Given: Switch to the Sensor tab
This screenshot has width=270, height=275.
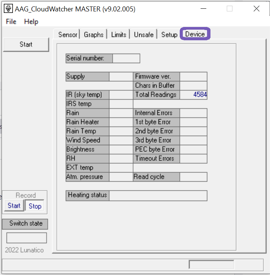Looking at the screenshot, I should [x=67, y=35].
